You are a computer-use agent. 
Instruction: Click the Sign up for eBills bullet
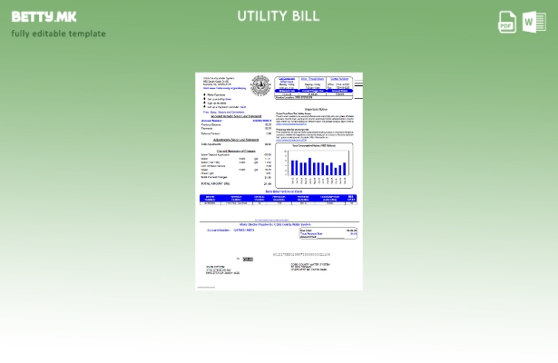click(x=218, y=103)
